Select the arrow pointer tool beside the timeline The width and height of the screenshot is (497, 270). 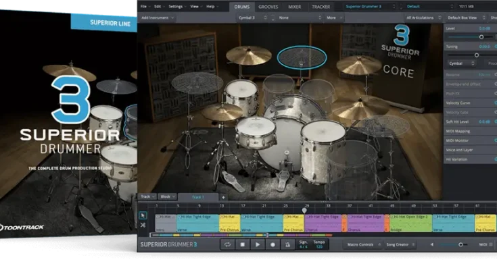tap(143, 215)
